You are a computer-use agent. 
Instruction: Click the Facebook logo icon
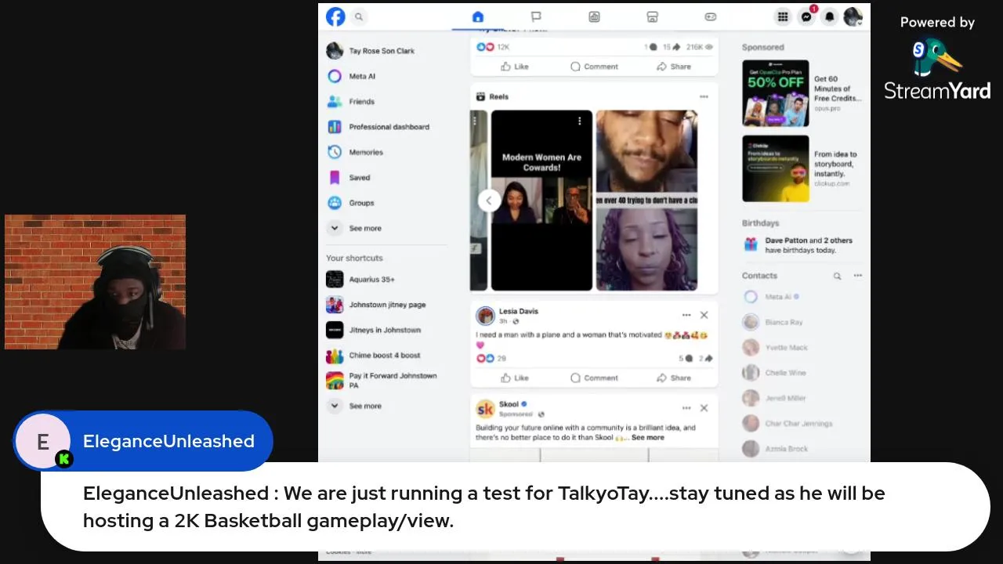coord(335,16)
